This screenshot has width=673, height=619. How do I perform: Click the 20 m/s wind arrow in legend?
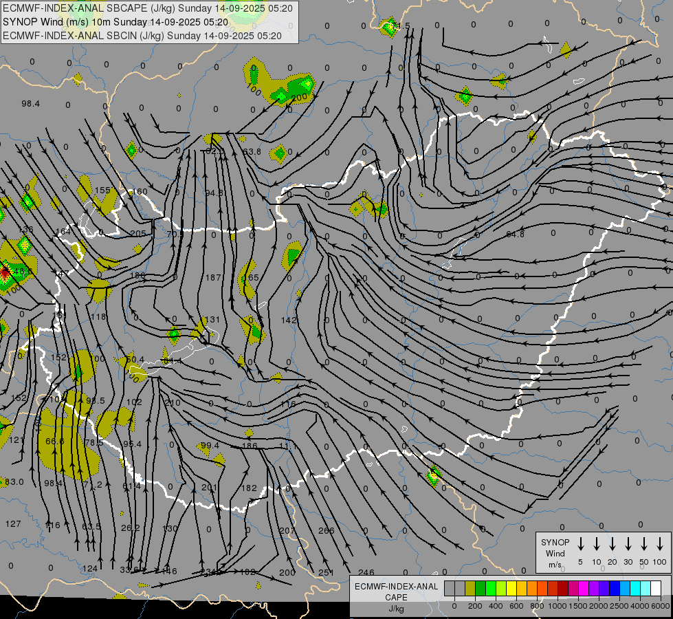point(612,544)
